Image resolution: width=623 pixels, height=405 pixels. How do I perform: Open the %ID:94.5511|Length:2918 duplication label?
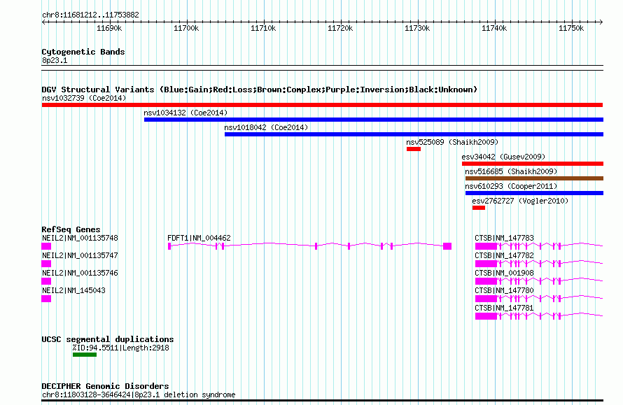(121, 348)
